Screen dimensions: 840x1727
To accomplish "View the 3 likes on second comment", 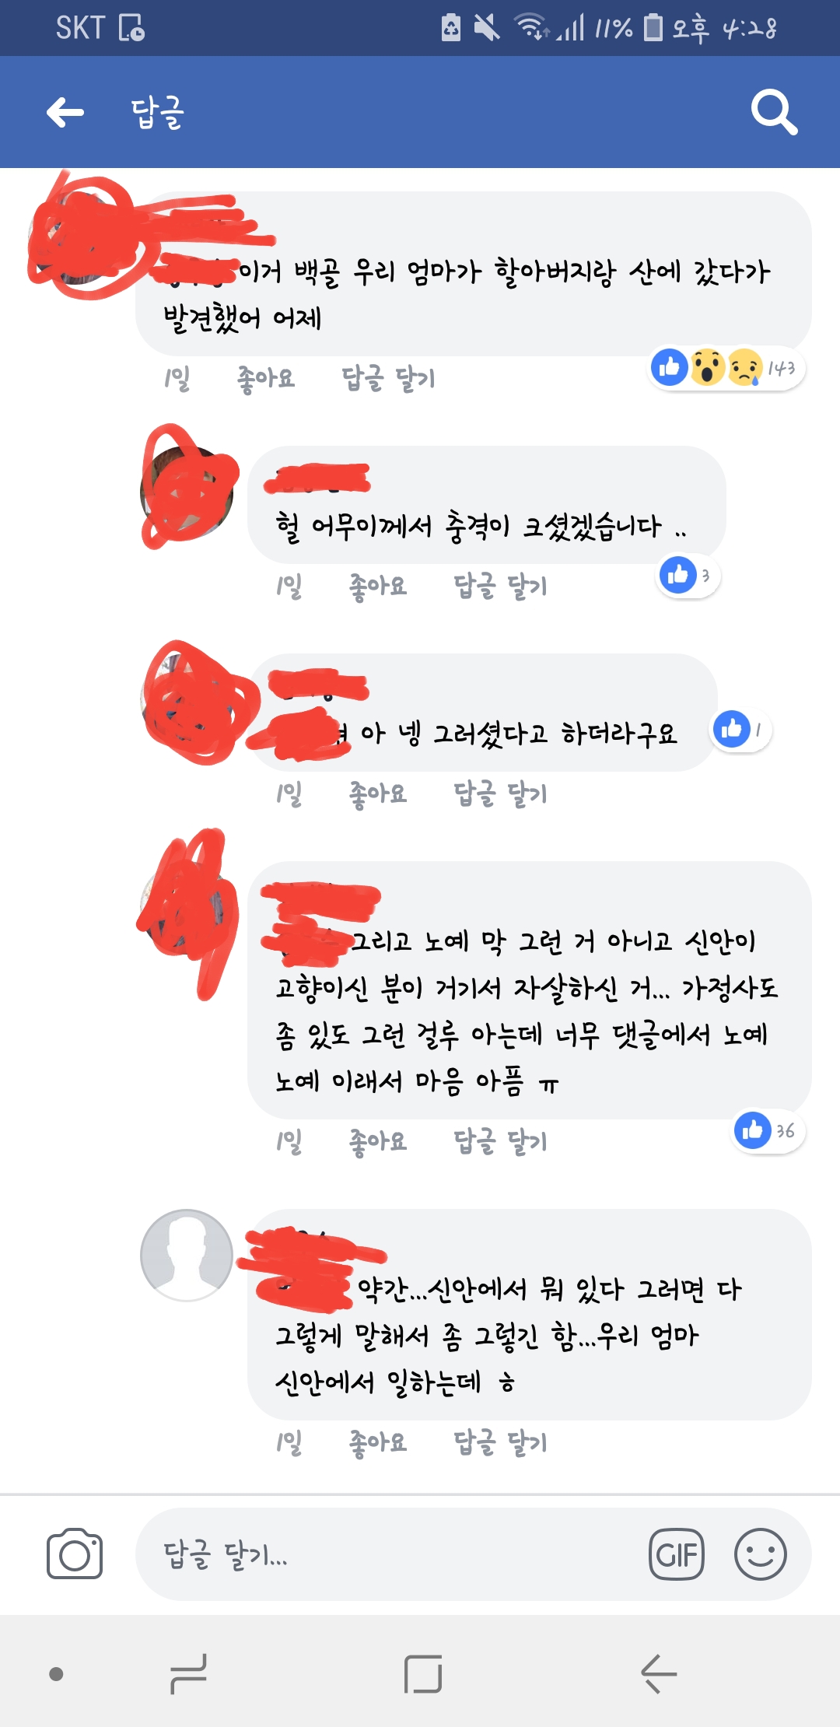I will [x=688, y=576].
